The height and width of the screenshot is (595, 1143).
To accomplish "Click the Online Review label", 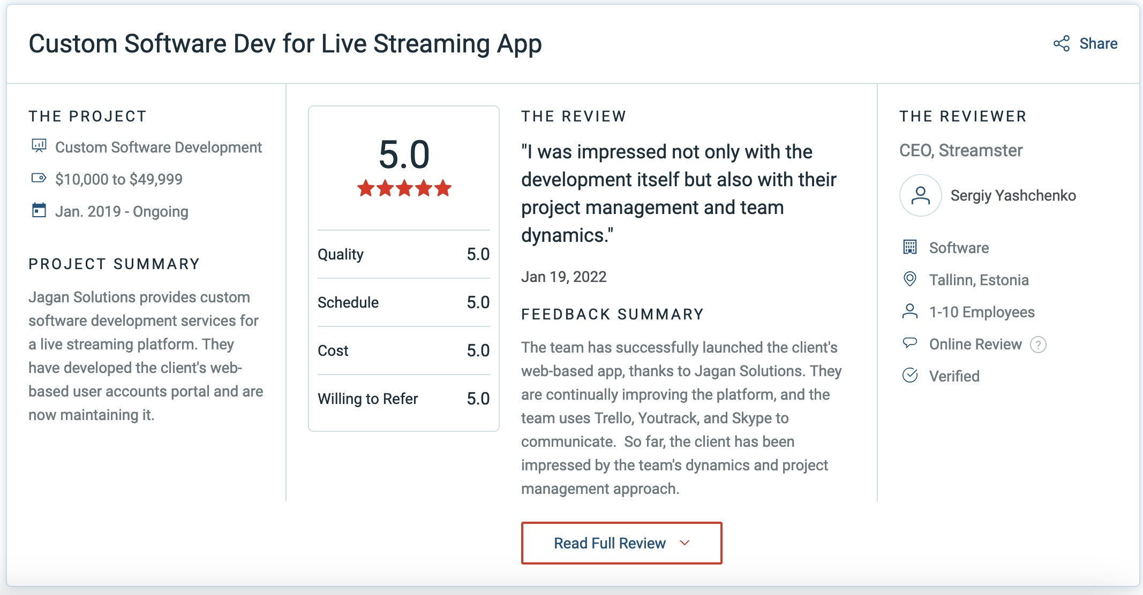I will pos(975,344).
